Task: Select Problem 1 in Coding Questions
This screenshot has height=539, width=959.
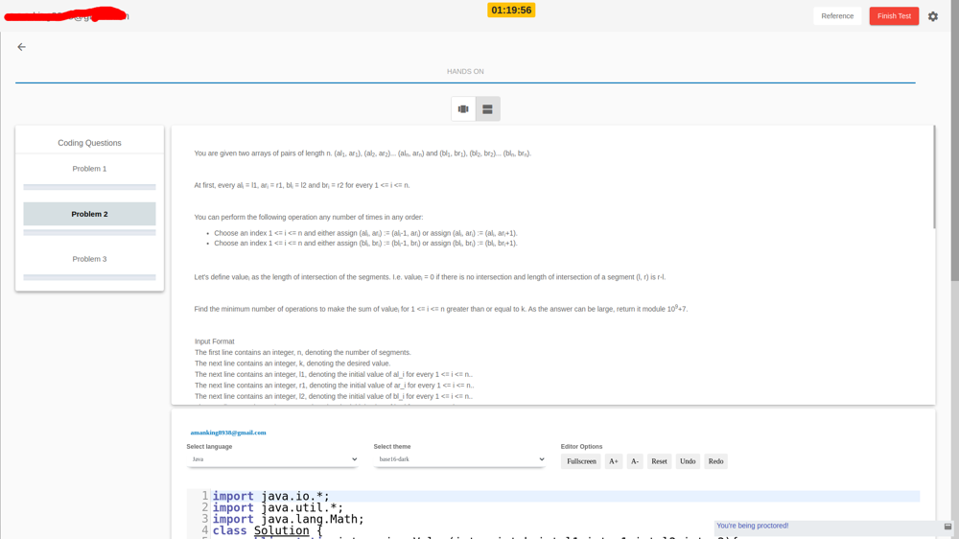Action: [89, 169]
